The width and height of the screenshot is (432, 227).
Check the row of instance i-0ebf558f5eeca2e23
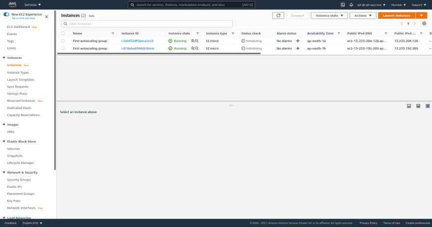pos(63,41)
